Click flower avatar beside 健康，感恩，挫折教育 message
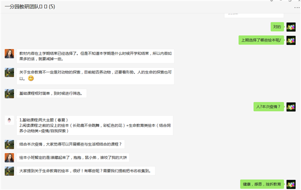This screenshot has height=190, width=301. click(x=291, y=184)
